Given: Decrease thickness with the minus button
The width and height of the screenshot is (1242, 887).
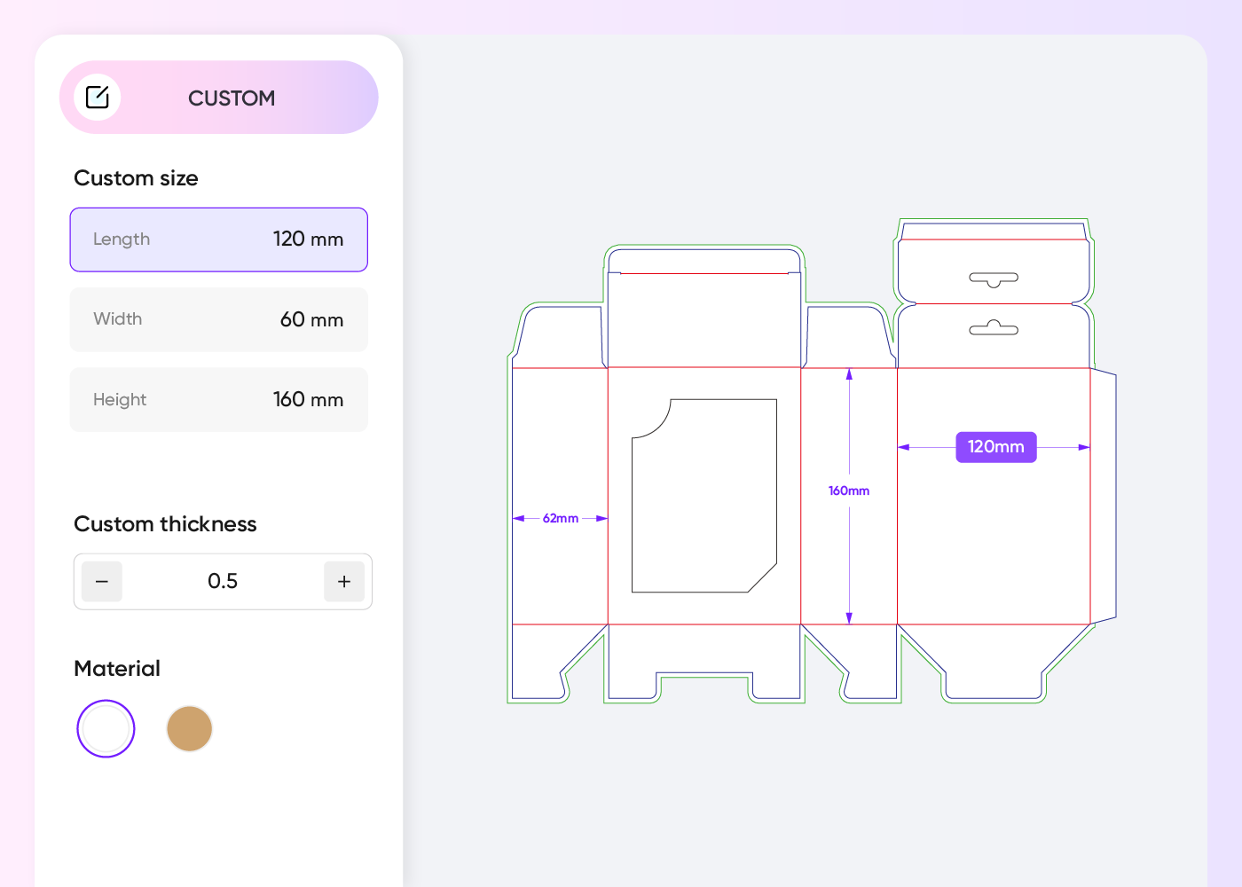Looking at the screenshot, I should point(102,582).
